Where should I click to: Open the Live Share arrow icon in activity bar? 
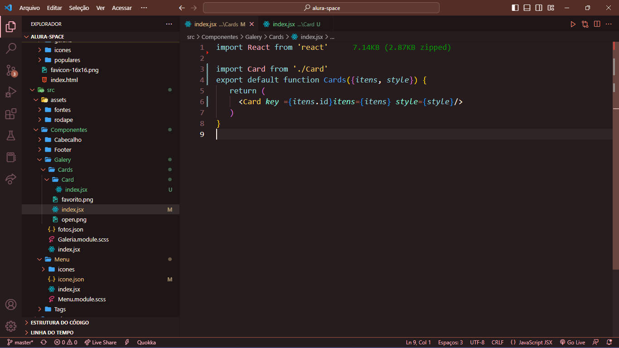pyautogui.click(x=11, y=179)
